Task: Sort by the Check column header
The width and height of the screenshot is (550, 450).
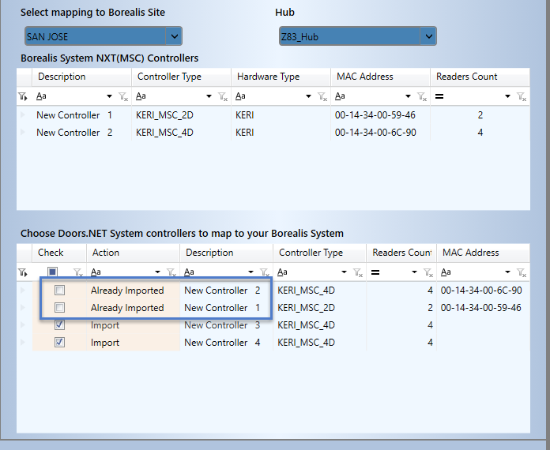Action: tap(59, 253)
